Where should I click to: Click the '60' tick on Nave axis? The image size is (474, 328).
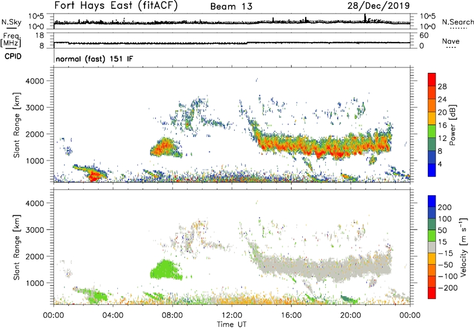point(424,36)
